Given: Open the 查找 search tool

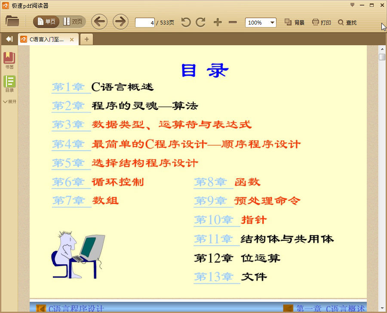Looking at the screenshot, I should coord(347,23).
